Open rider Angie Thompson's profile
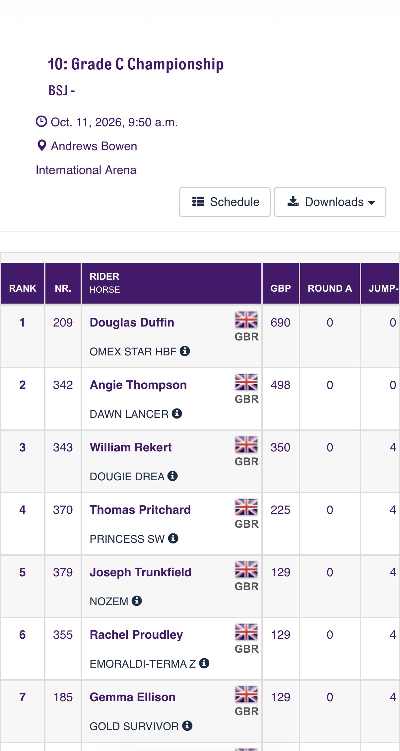This screenshot has height=751, width=400. pyautogui.click(x=138, y=385)
